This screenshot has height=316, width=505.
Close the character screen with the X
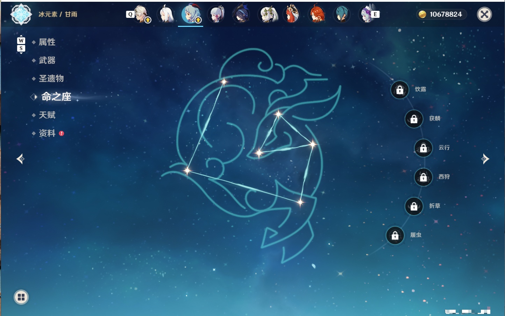(x=484, y=14)
